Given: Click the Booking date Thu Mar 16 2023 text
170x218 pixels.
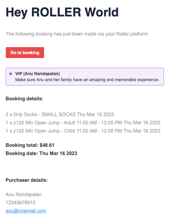Looking at the screenshot, I should [x=41, y=153].
